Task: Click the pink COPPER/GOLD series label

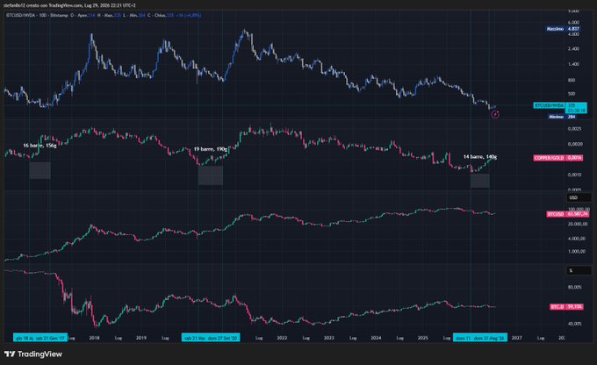Action: [557, 158]
